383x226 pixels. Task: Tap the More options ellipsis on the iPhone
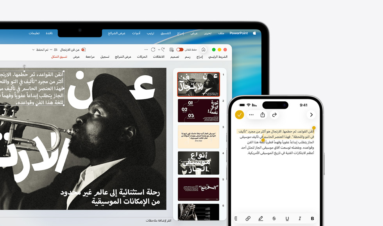point(251,115)
